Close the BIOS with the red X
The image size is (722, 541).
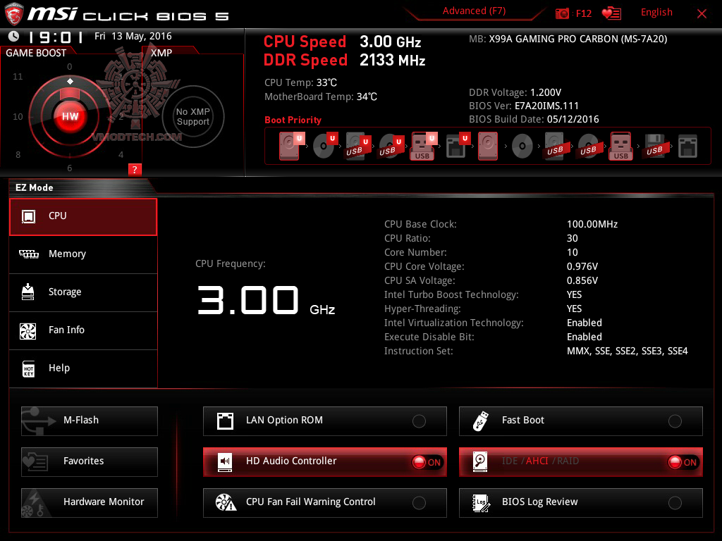[702, 14]
